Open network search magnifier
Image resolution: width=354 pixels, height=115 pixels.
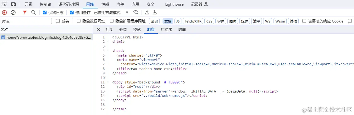coord(34,12)
